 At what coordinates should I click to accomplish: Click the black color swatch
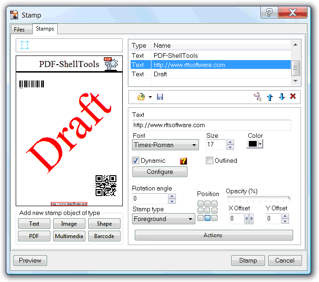click(253, 144)
